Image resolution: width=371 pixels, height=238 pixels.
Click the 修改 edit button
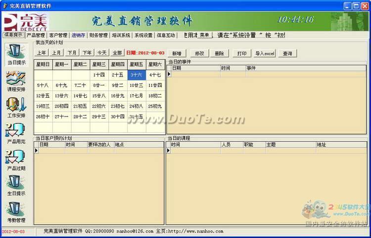(199, 53)
